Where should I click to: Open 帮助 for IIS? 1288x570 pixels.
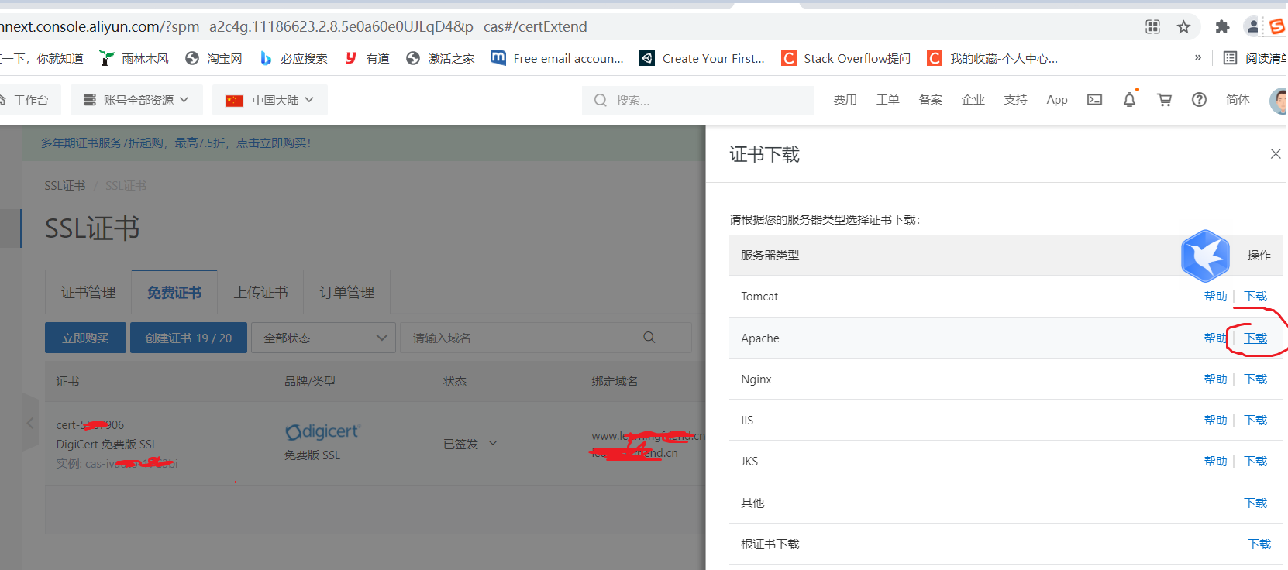click(x=1215, y=421)
